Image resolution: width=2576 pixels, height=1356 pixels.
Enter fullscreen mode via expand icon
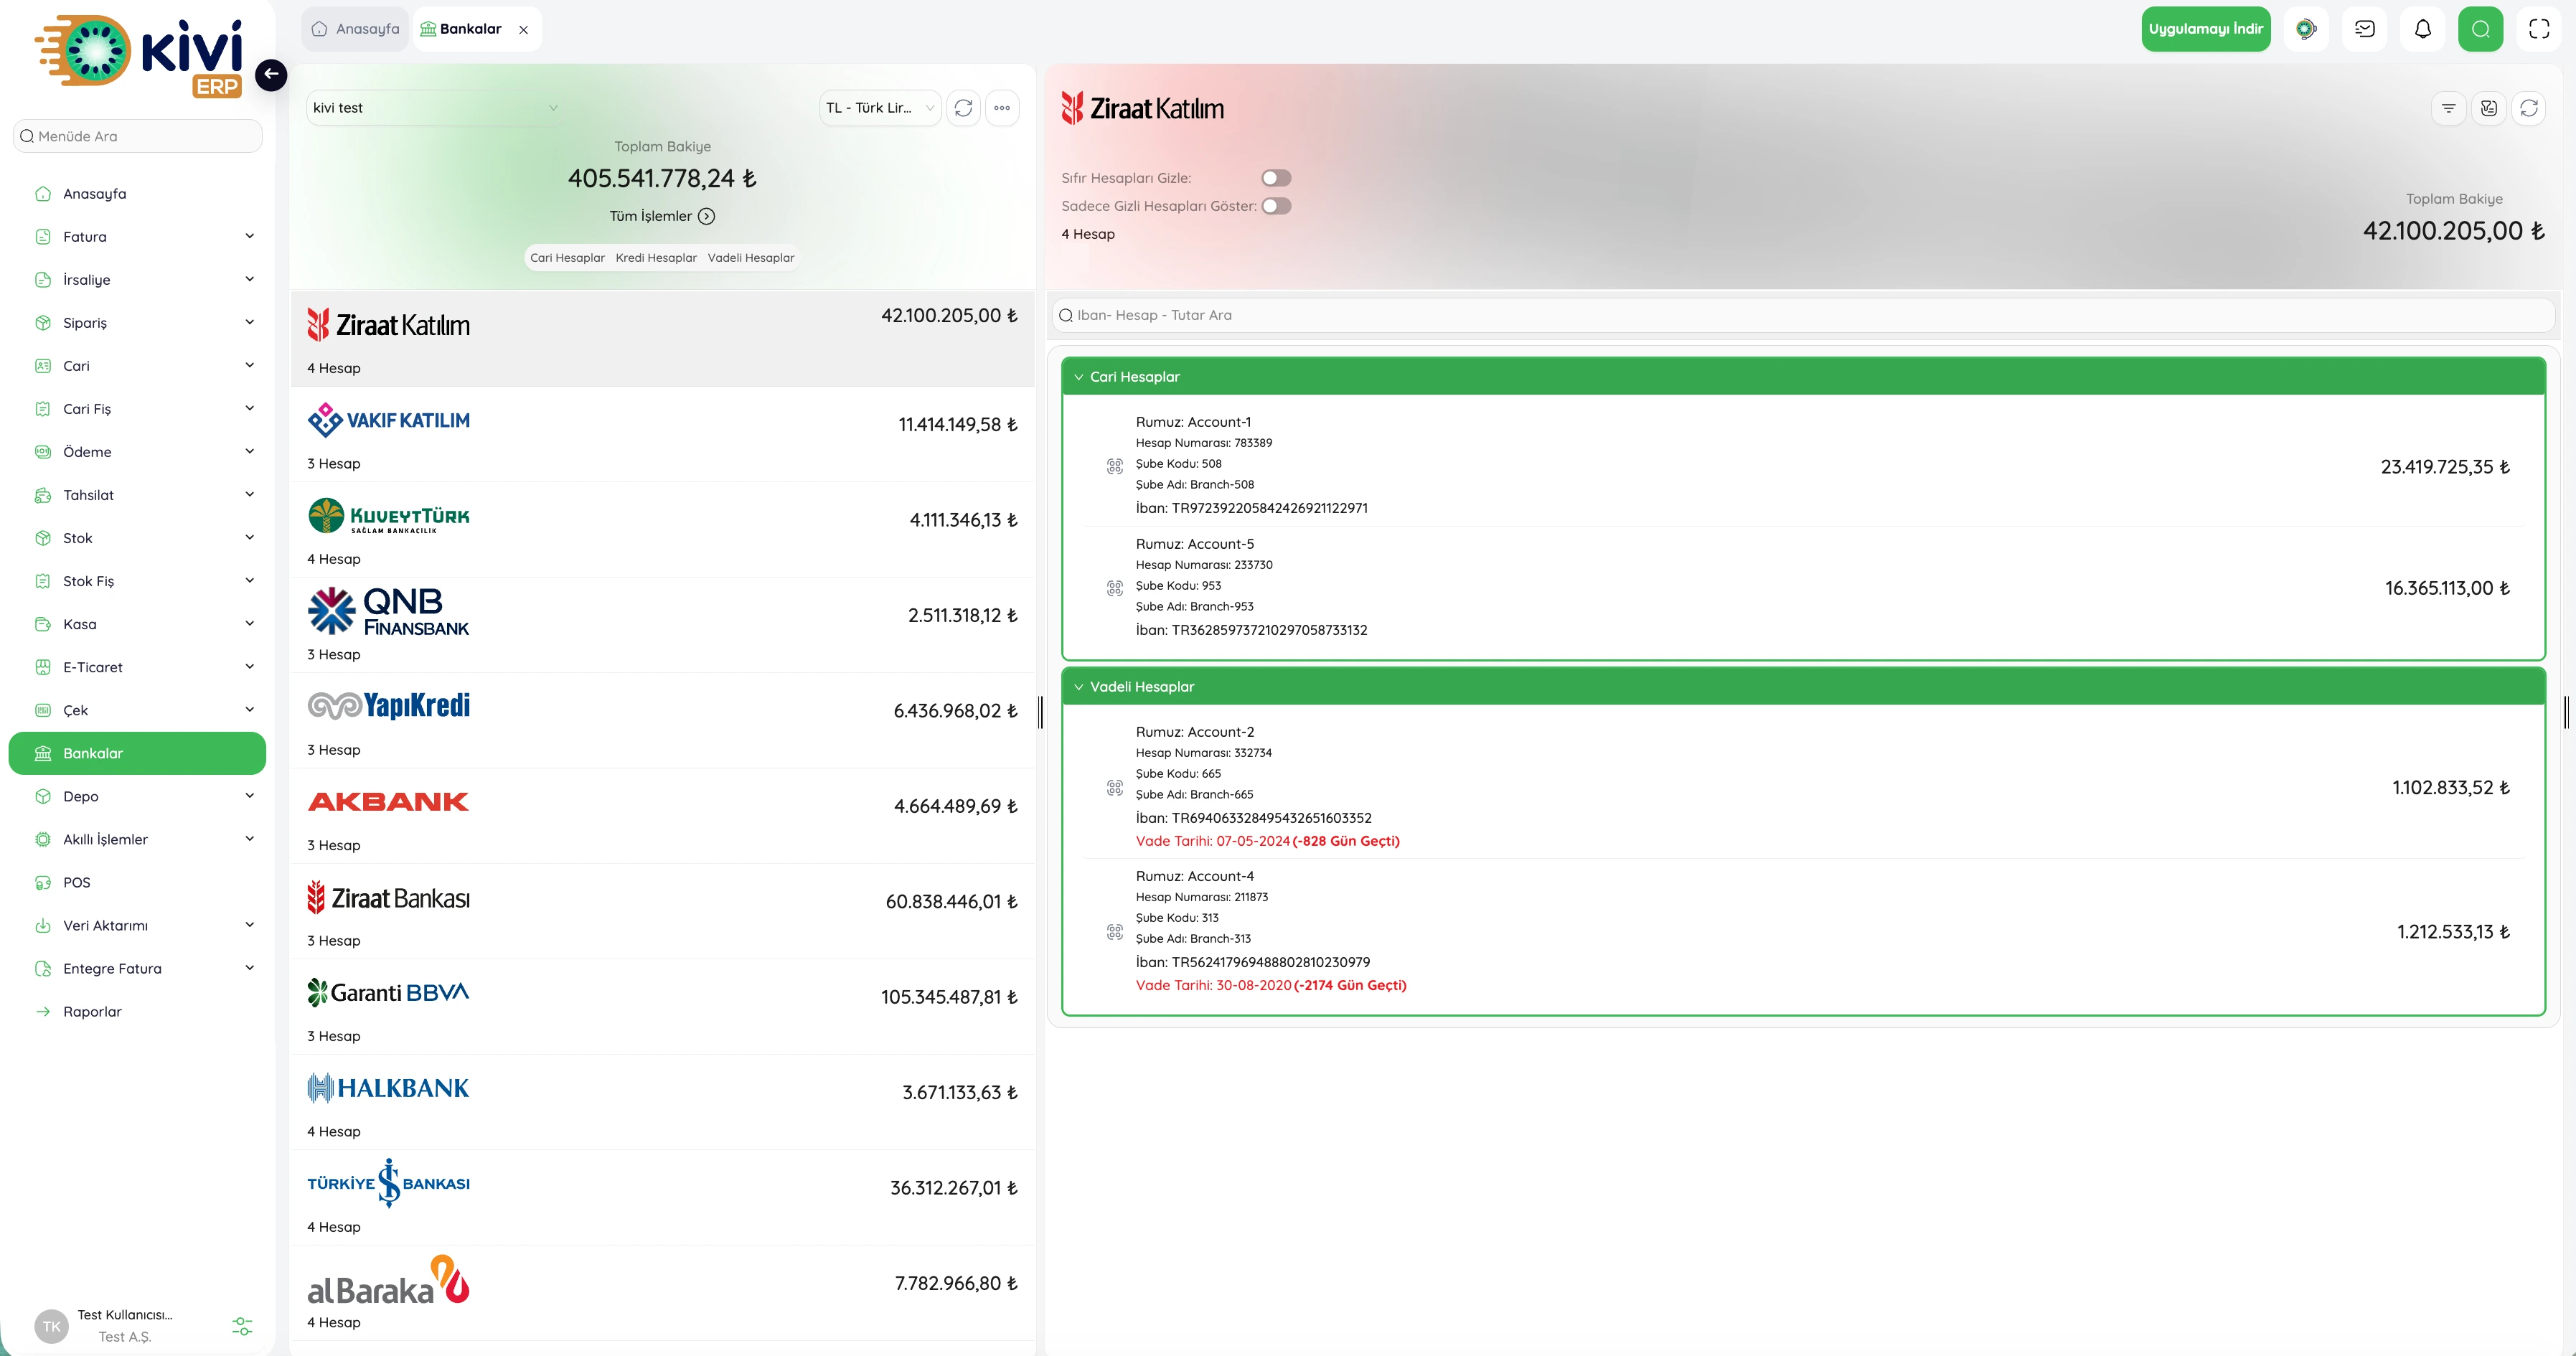pyautogui.click(x=2538, y=29)
